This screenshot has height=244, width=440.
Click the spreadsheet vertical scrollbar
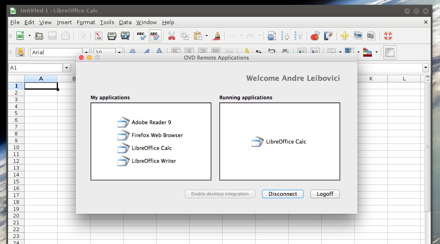click(428, 147)
